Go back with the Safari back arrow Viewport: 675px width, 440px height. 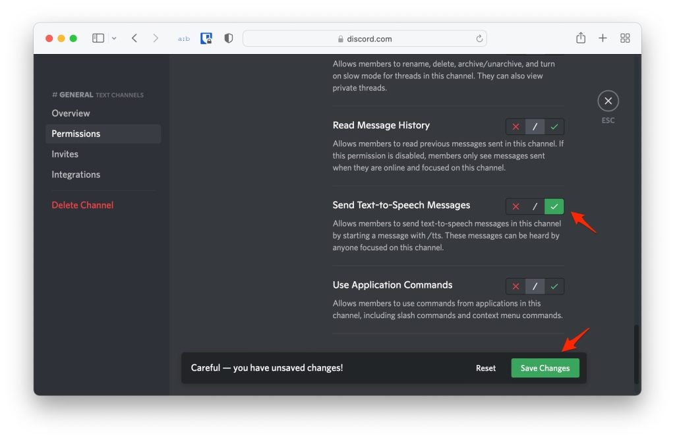click(x=134, y=38)
